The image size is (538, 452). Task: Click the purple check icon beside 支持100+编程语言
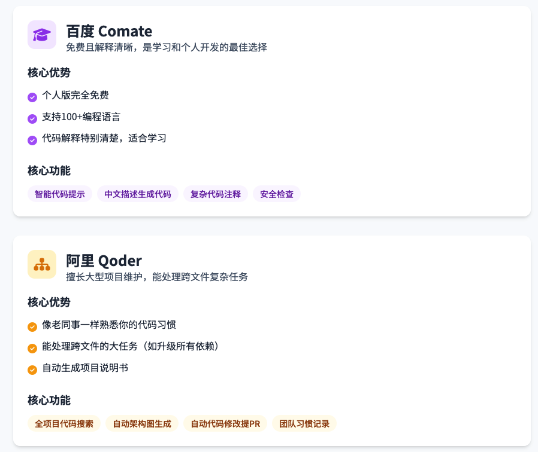(32, 119)
